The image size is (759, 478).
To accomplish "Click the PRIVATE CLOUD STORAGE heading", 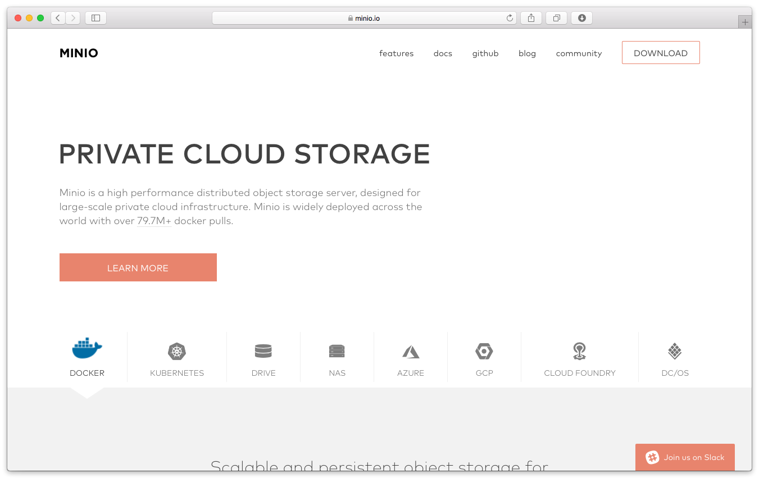I will [x=244, y=154].
